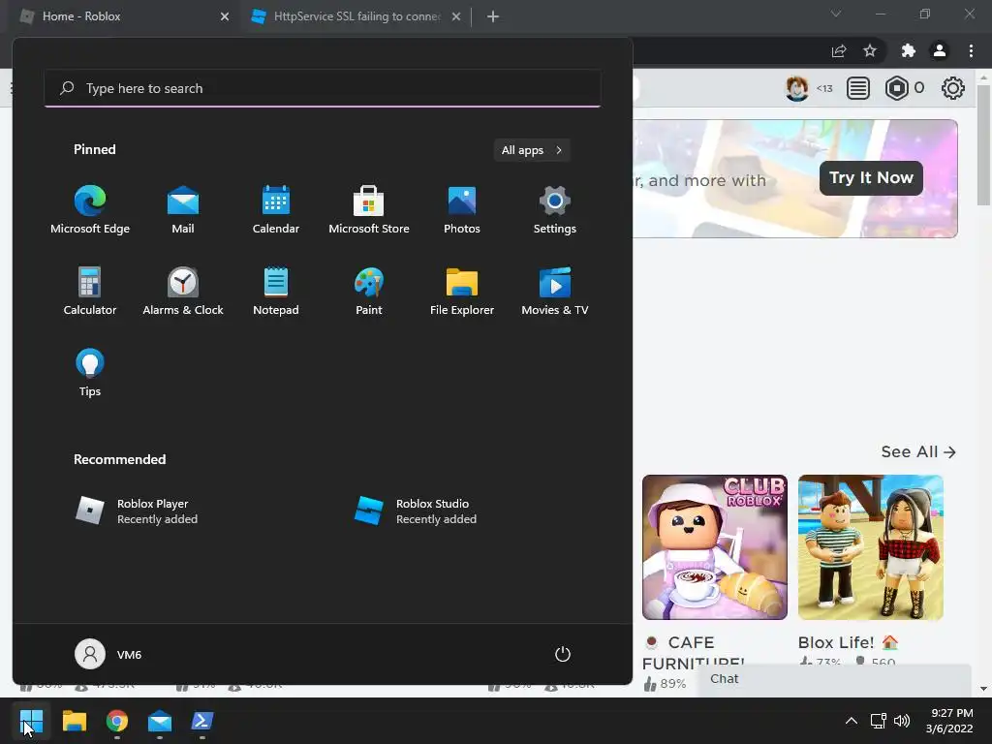This screenshot has width=992, height=744.
Task: Open the Paint app
Action: click(369, 291)
